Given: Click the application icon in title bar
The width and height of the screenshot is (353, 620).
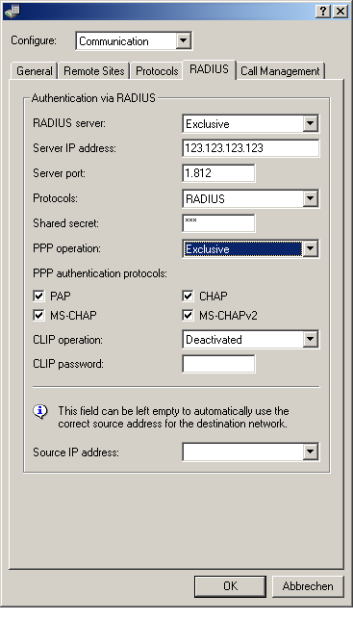Looking at the screenshot, I should tap(13, 12).
